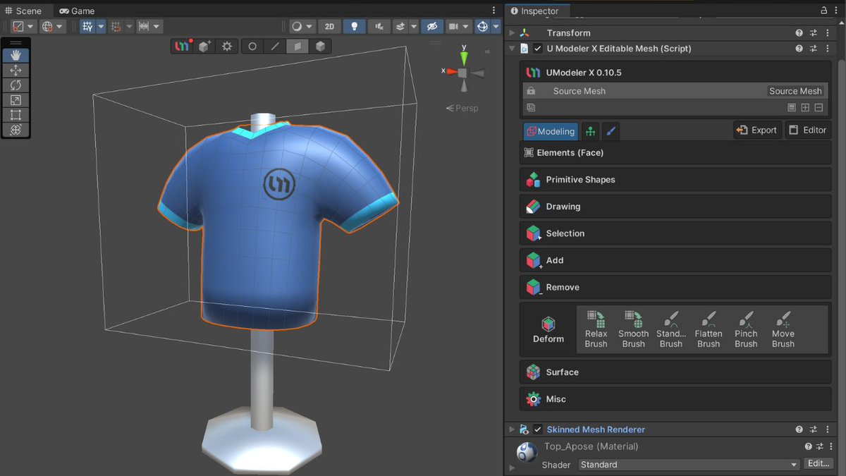Toggle scene lighting bulb button

click(x=354, y=26)
